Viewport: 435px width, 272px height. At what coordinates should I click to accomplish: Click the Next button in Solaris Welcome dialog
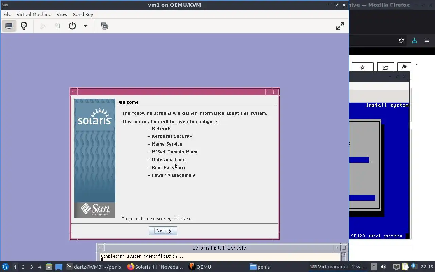coord(163,231)
